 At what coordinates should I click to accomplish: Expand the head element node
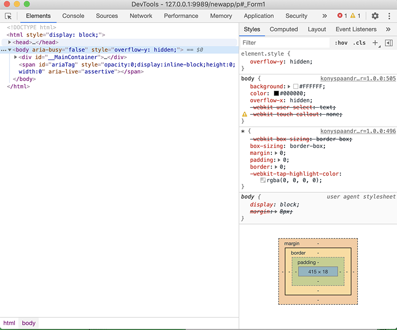pyautogui.click(x=9, y=43)
